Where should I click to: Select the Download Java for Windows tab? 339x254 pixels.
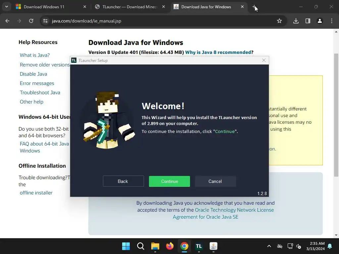206,7
